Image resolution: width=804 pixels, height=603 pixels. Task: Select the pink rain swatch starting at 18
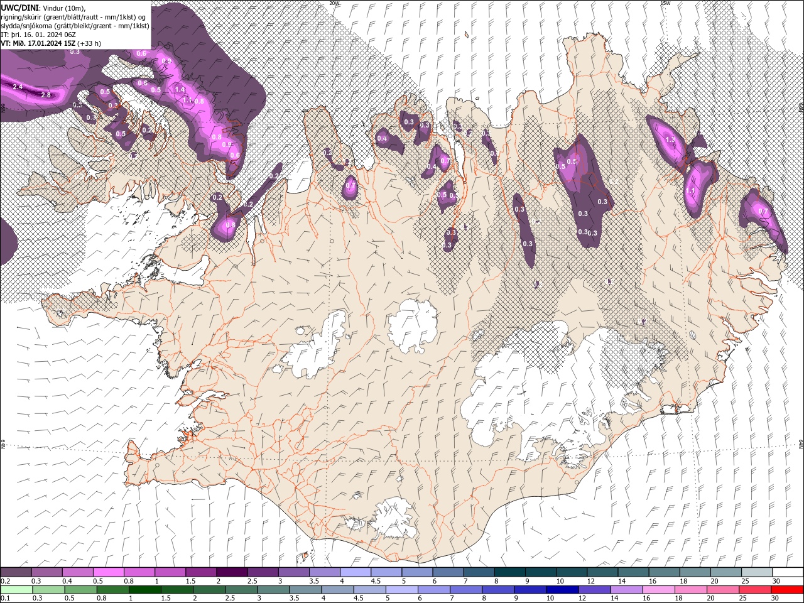click(x=690, y=589)
